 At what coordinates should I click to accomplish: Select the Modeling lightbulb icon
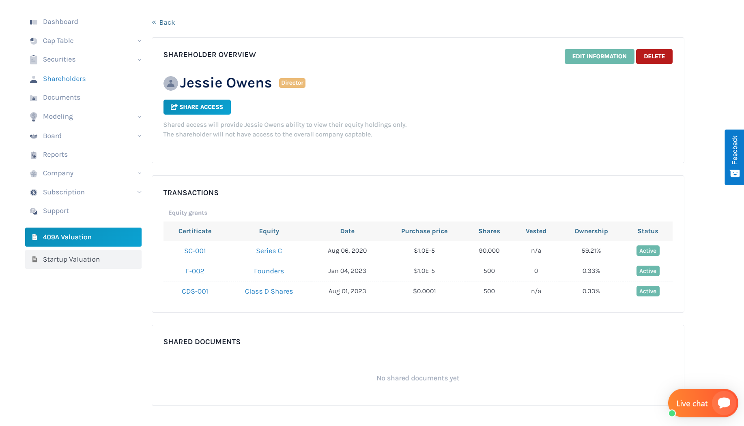[x=33, y=117]
